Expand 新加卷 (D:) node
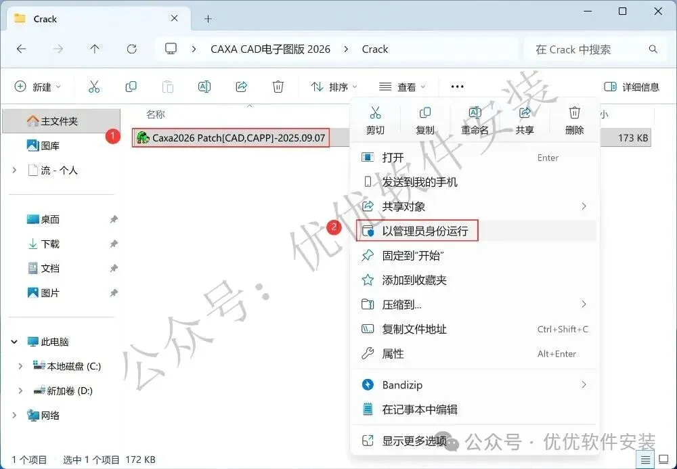The width and height of the screenshot is (677, 469). (20, 391)
